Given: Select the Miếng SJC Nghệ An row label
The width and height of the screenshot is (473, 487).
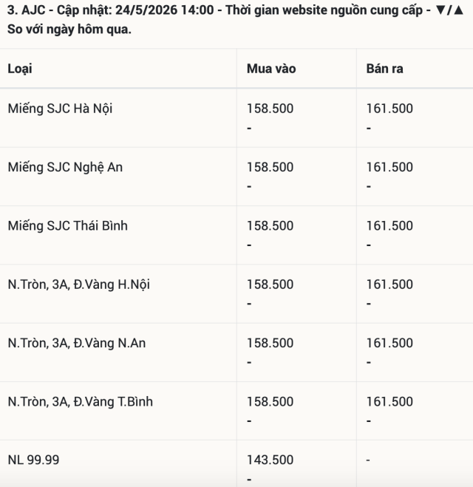Looking at the screenshot, I should (x=65, y=167).
